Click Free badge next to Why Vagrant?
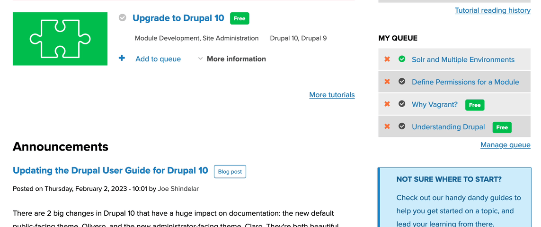The width and height of the screenshot is (541, 227). point(475,105)
